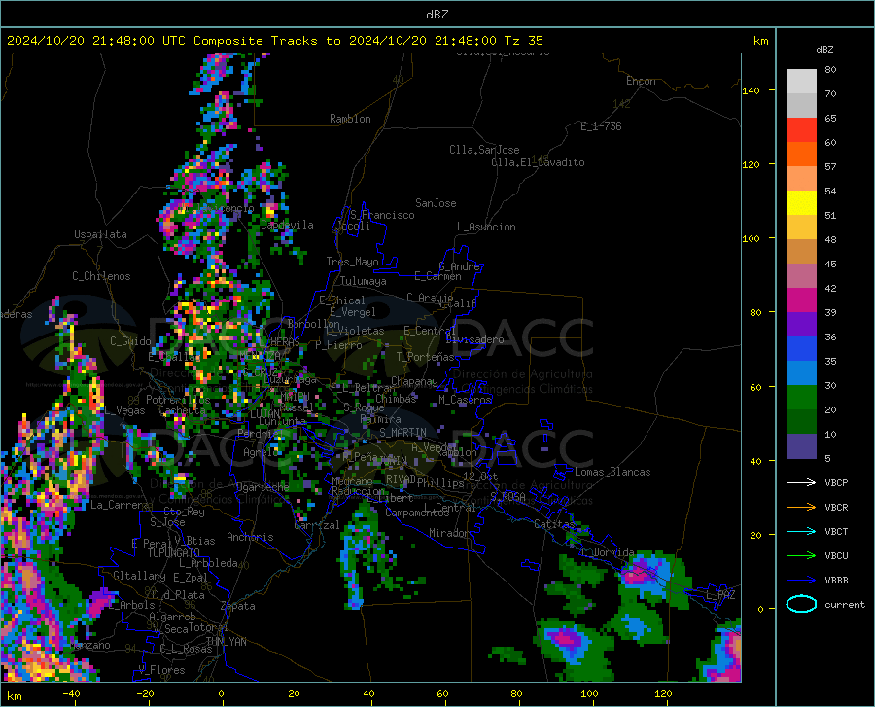875x707 pixels.
Task: Click the 'E_1-736' map label
Action: coord(601,126)
